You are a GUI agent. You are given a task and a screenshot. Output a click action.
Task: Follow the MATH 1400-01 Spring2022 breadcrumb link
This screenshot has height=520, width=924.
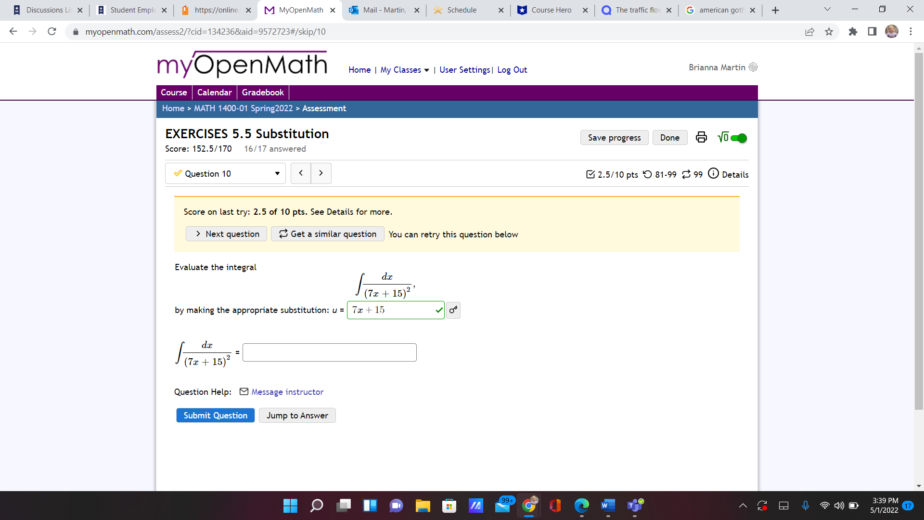(x=243, y=108)
